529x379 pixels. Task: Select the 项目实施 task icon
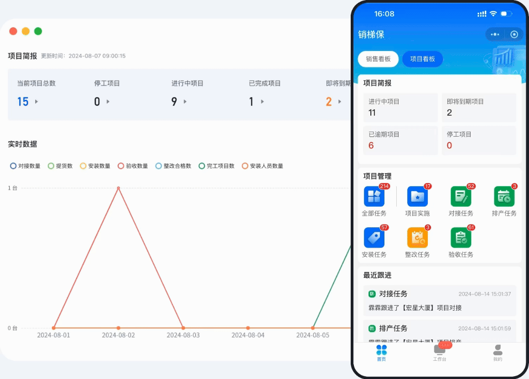click(418, 196)
